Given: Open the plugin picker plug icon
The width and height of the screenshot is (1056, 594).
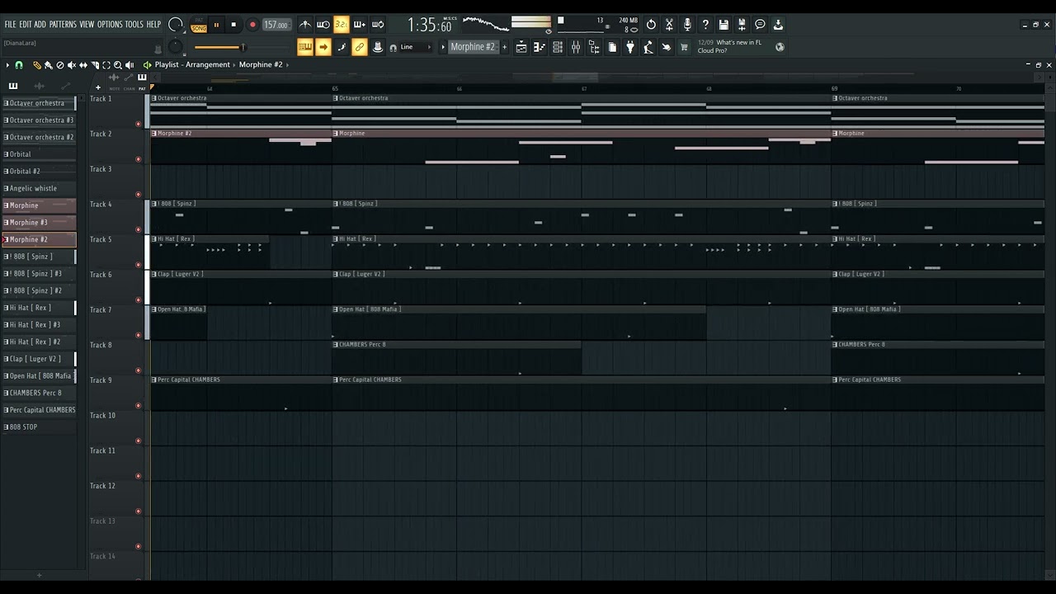Looking at the screenshot, I should pyautogui.click(x=630, y=47).
